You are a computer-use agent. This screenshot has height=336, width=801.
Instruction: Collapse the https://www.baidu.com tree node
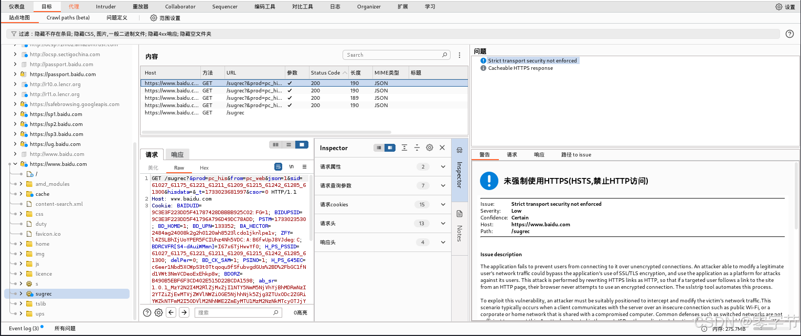[15, 164]
